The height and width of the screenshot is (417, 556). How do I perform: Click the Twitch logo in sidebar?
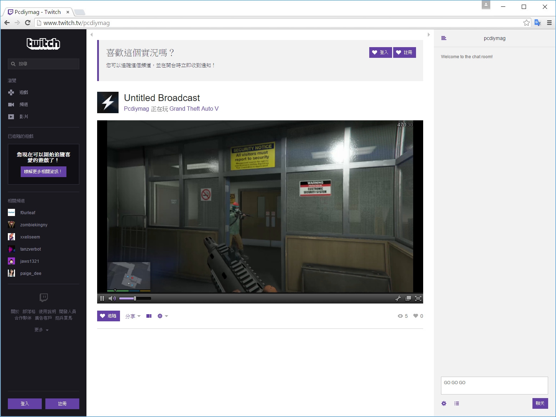click(x=43, y=44)
